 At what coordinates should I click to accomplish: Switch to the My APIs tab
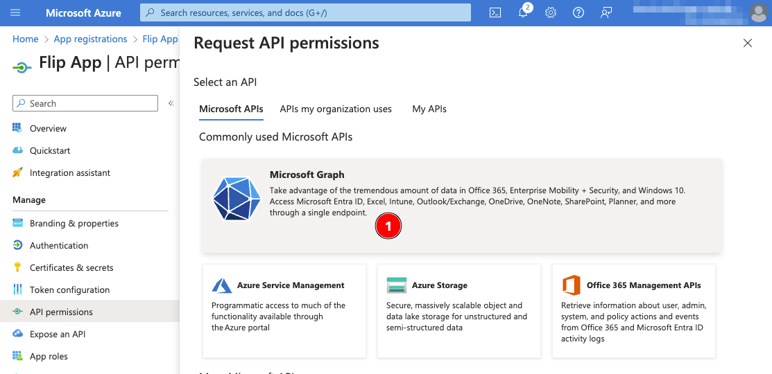click(429, 109)
